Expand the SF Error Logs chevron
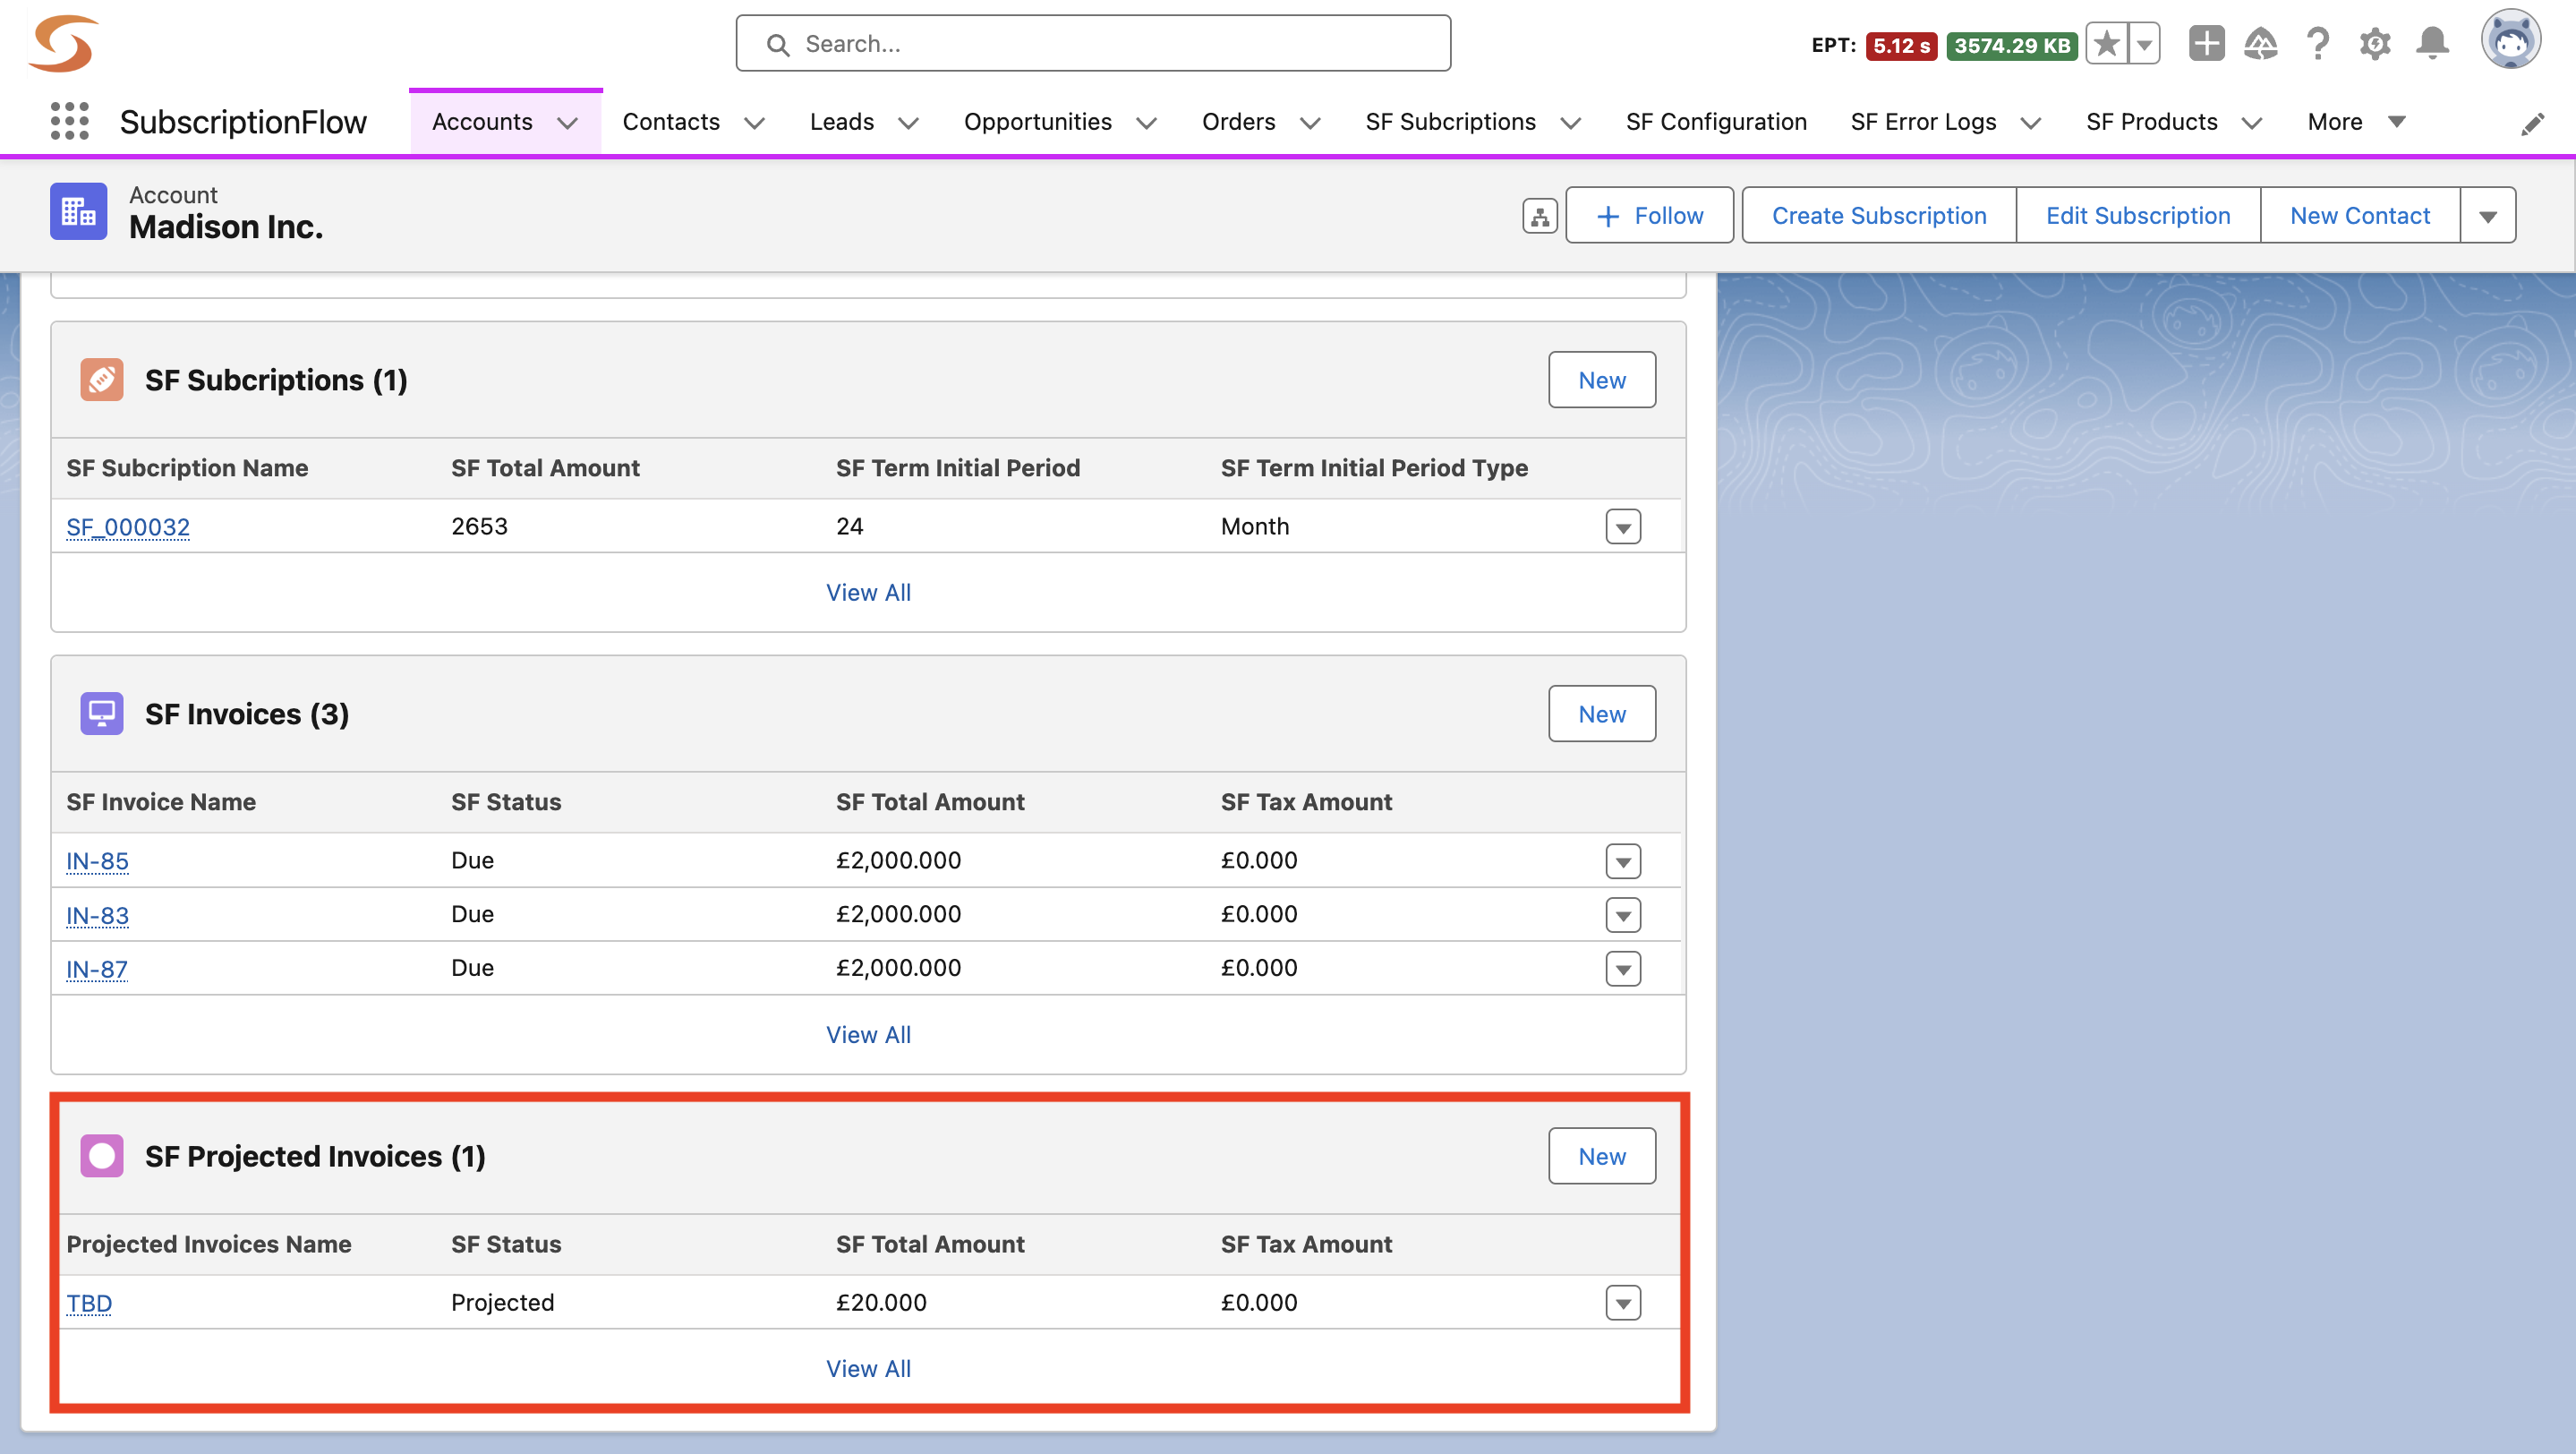 pos(2031,123)
